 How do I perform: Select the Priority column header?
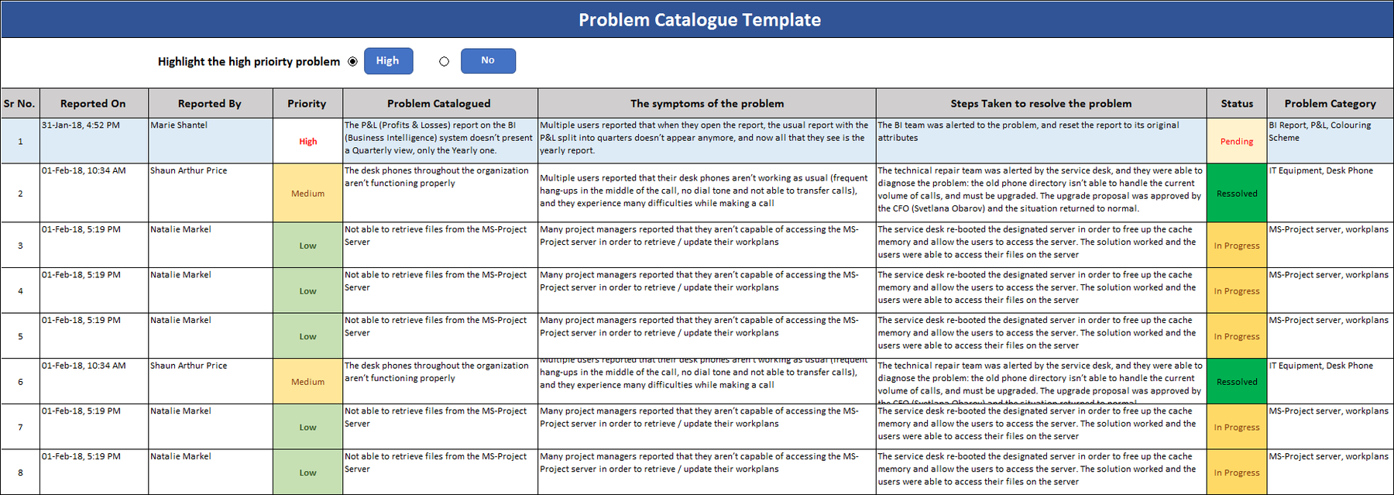307,103
